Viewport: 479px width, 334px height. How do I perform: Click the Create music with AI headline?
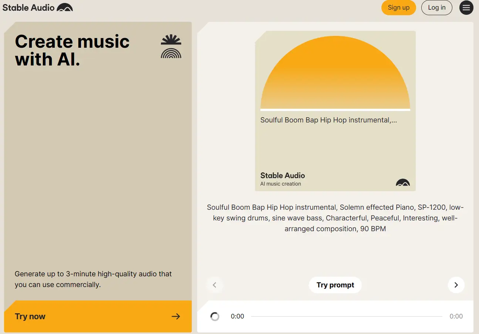click(x=72, y=50)
